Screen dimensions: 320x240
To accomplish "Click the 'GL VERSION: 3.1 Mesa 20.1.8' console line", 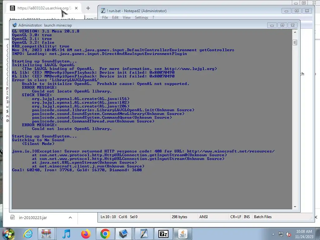I will pos(46,31).
